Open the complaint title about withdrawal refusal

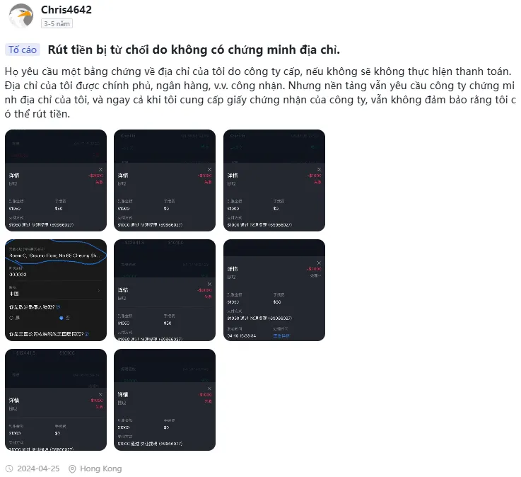pyautogui.click(x=194, y=50)
